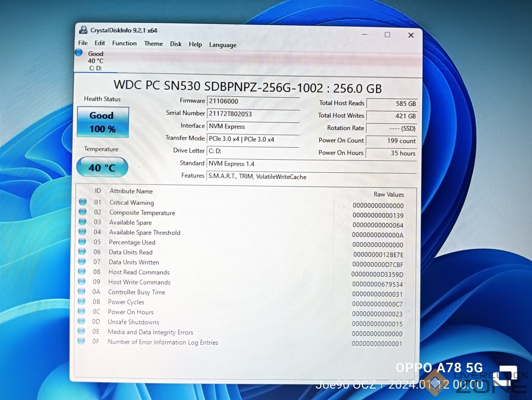Open the Theme menu
Viewport: 532px width, 400px height.
tap(154, 44)
